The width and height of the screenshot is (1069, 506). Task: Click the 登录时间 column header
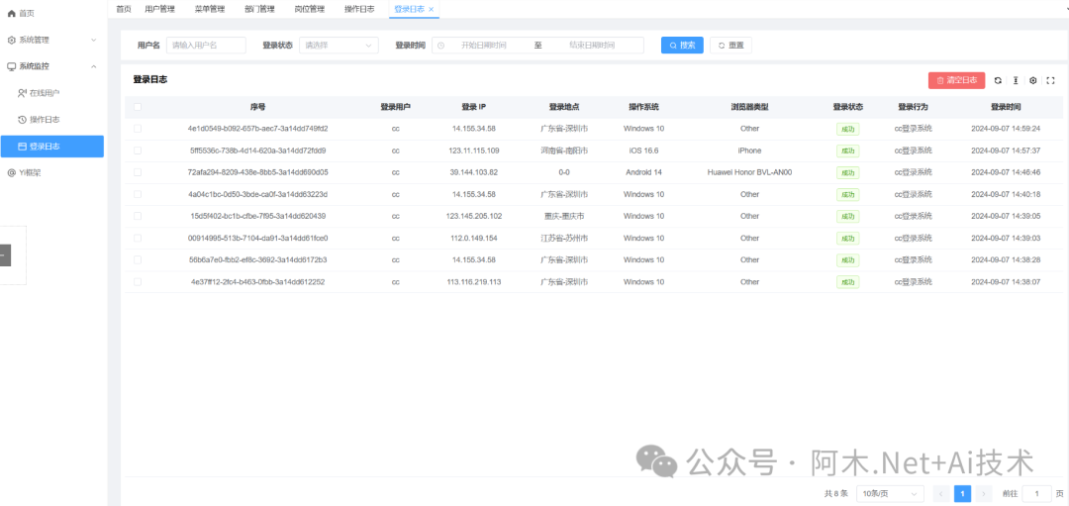pos(1006,107)
